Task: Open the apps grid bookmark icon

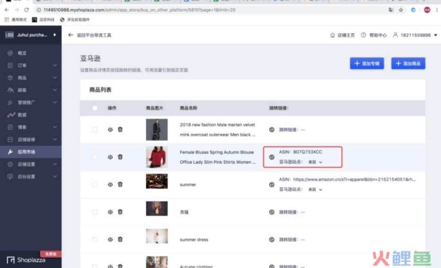Action: [7, 20]
